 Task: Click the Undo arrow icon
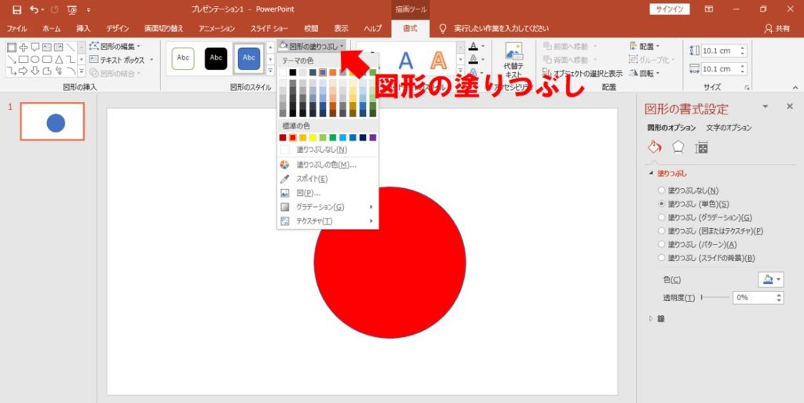click(x=33, y=9)
